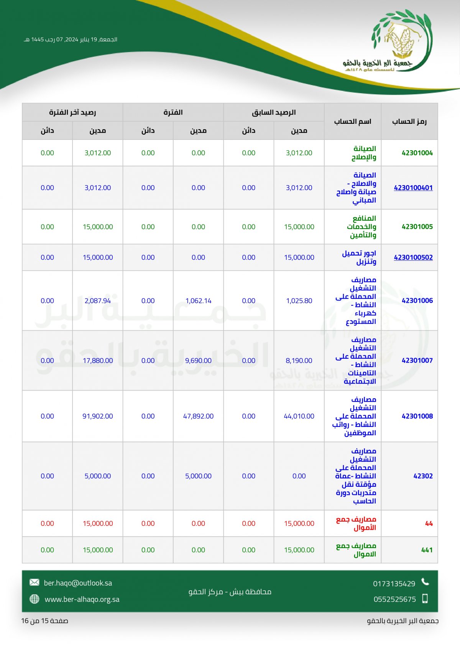Click page indicator صفحة 15 من 16
Viewport: 460px width, 650px height.
pos(45,621)
